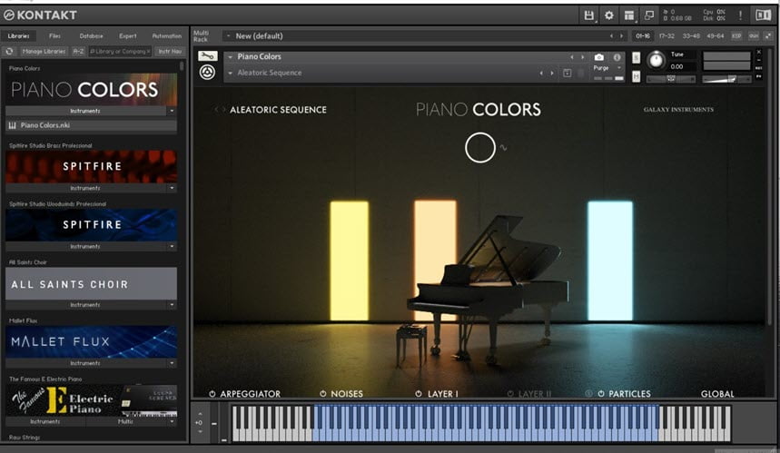Expand Spitfire Studio Woodwinds Instruments dropdown
780x453 pixels.
tap(172, 246)
